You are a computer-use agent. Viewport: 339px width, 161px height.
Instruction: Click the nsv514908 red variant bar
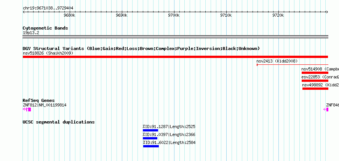(315, 73)
